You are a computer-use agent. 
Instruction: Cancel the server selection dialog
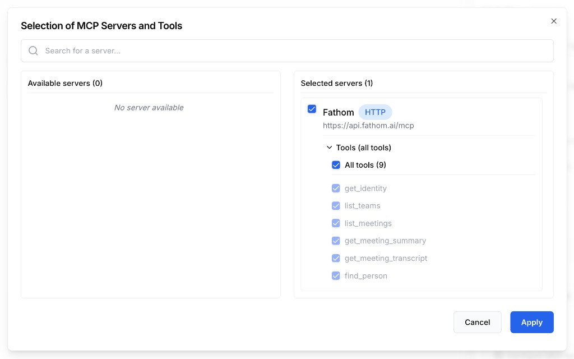pyautogui.click(x=478, y=323)
